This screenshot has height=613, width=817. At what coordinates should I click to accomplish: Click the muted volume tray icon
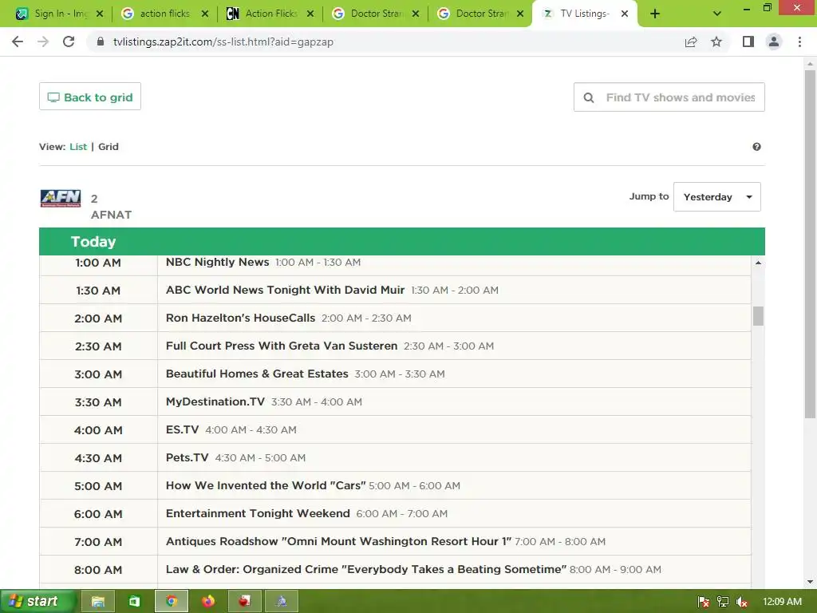tap(742, 602)
